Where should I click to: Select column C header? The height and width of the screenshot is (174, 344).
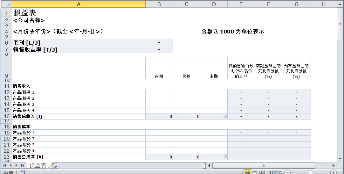[187, 4]
